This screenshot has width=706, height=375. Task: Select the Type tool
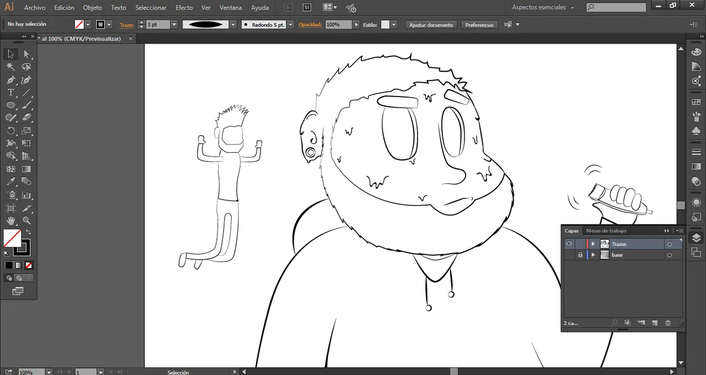click(x=10, y=93)
